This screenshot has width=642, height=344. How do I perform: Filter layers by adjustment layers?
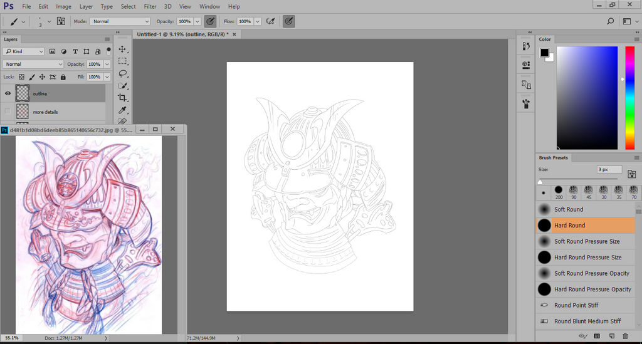click(x=64, y=51)
